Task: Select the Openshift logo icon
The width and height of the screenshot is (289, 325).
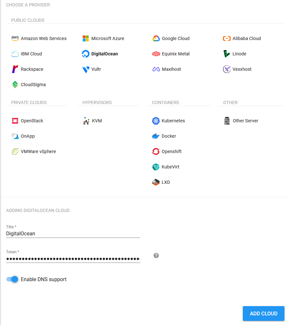Action: (156, 151)
